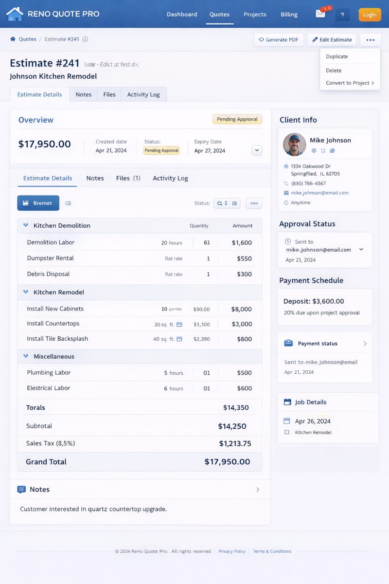389x584 pixels.
Task: Click the three-dot overflow icon near Status filter
Action: 253,203
